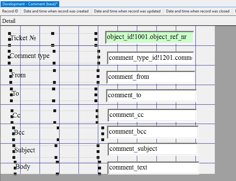Click the comment_to field

point(151,95)
